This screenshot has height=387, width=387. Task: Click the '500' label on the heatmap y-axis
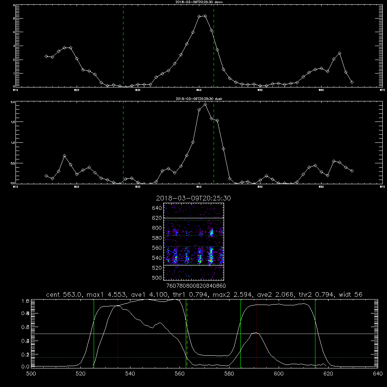coord(157,277)
